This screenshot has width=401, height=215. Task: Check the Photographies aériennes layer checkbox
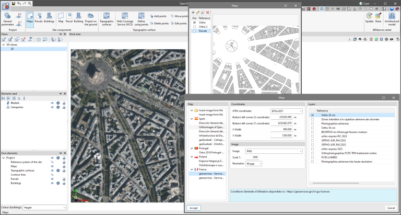pyautogui.click(x=312, y=123)
